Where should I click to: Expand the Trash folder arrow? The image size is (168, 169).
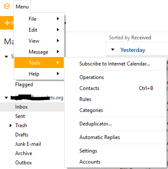[x=11, y=125]
